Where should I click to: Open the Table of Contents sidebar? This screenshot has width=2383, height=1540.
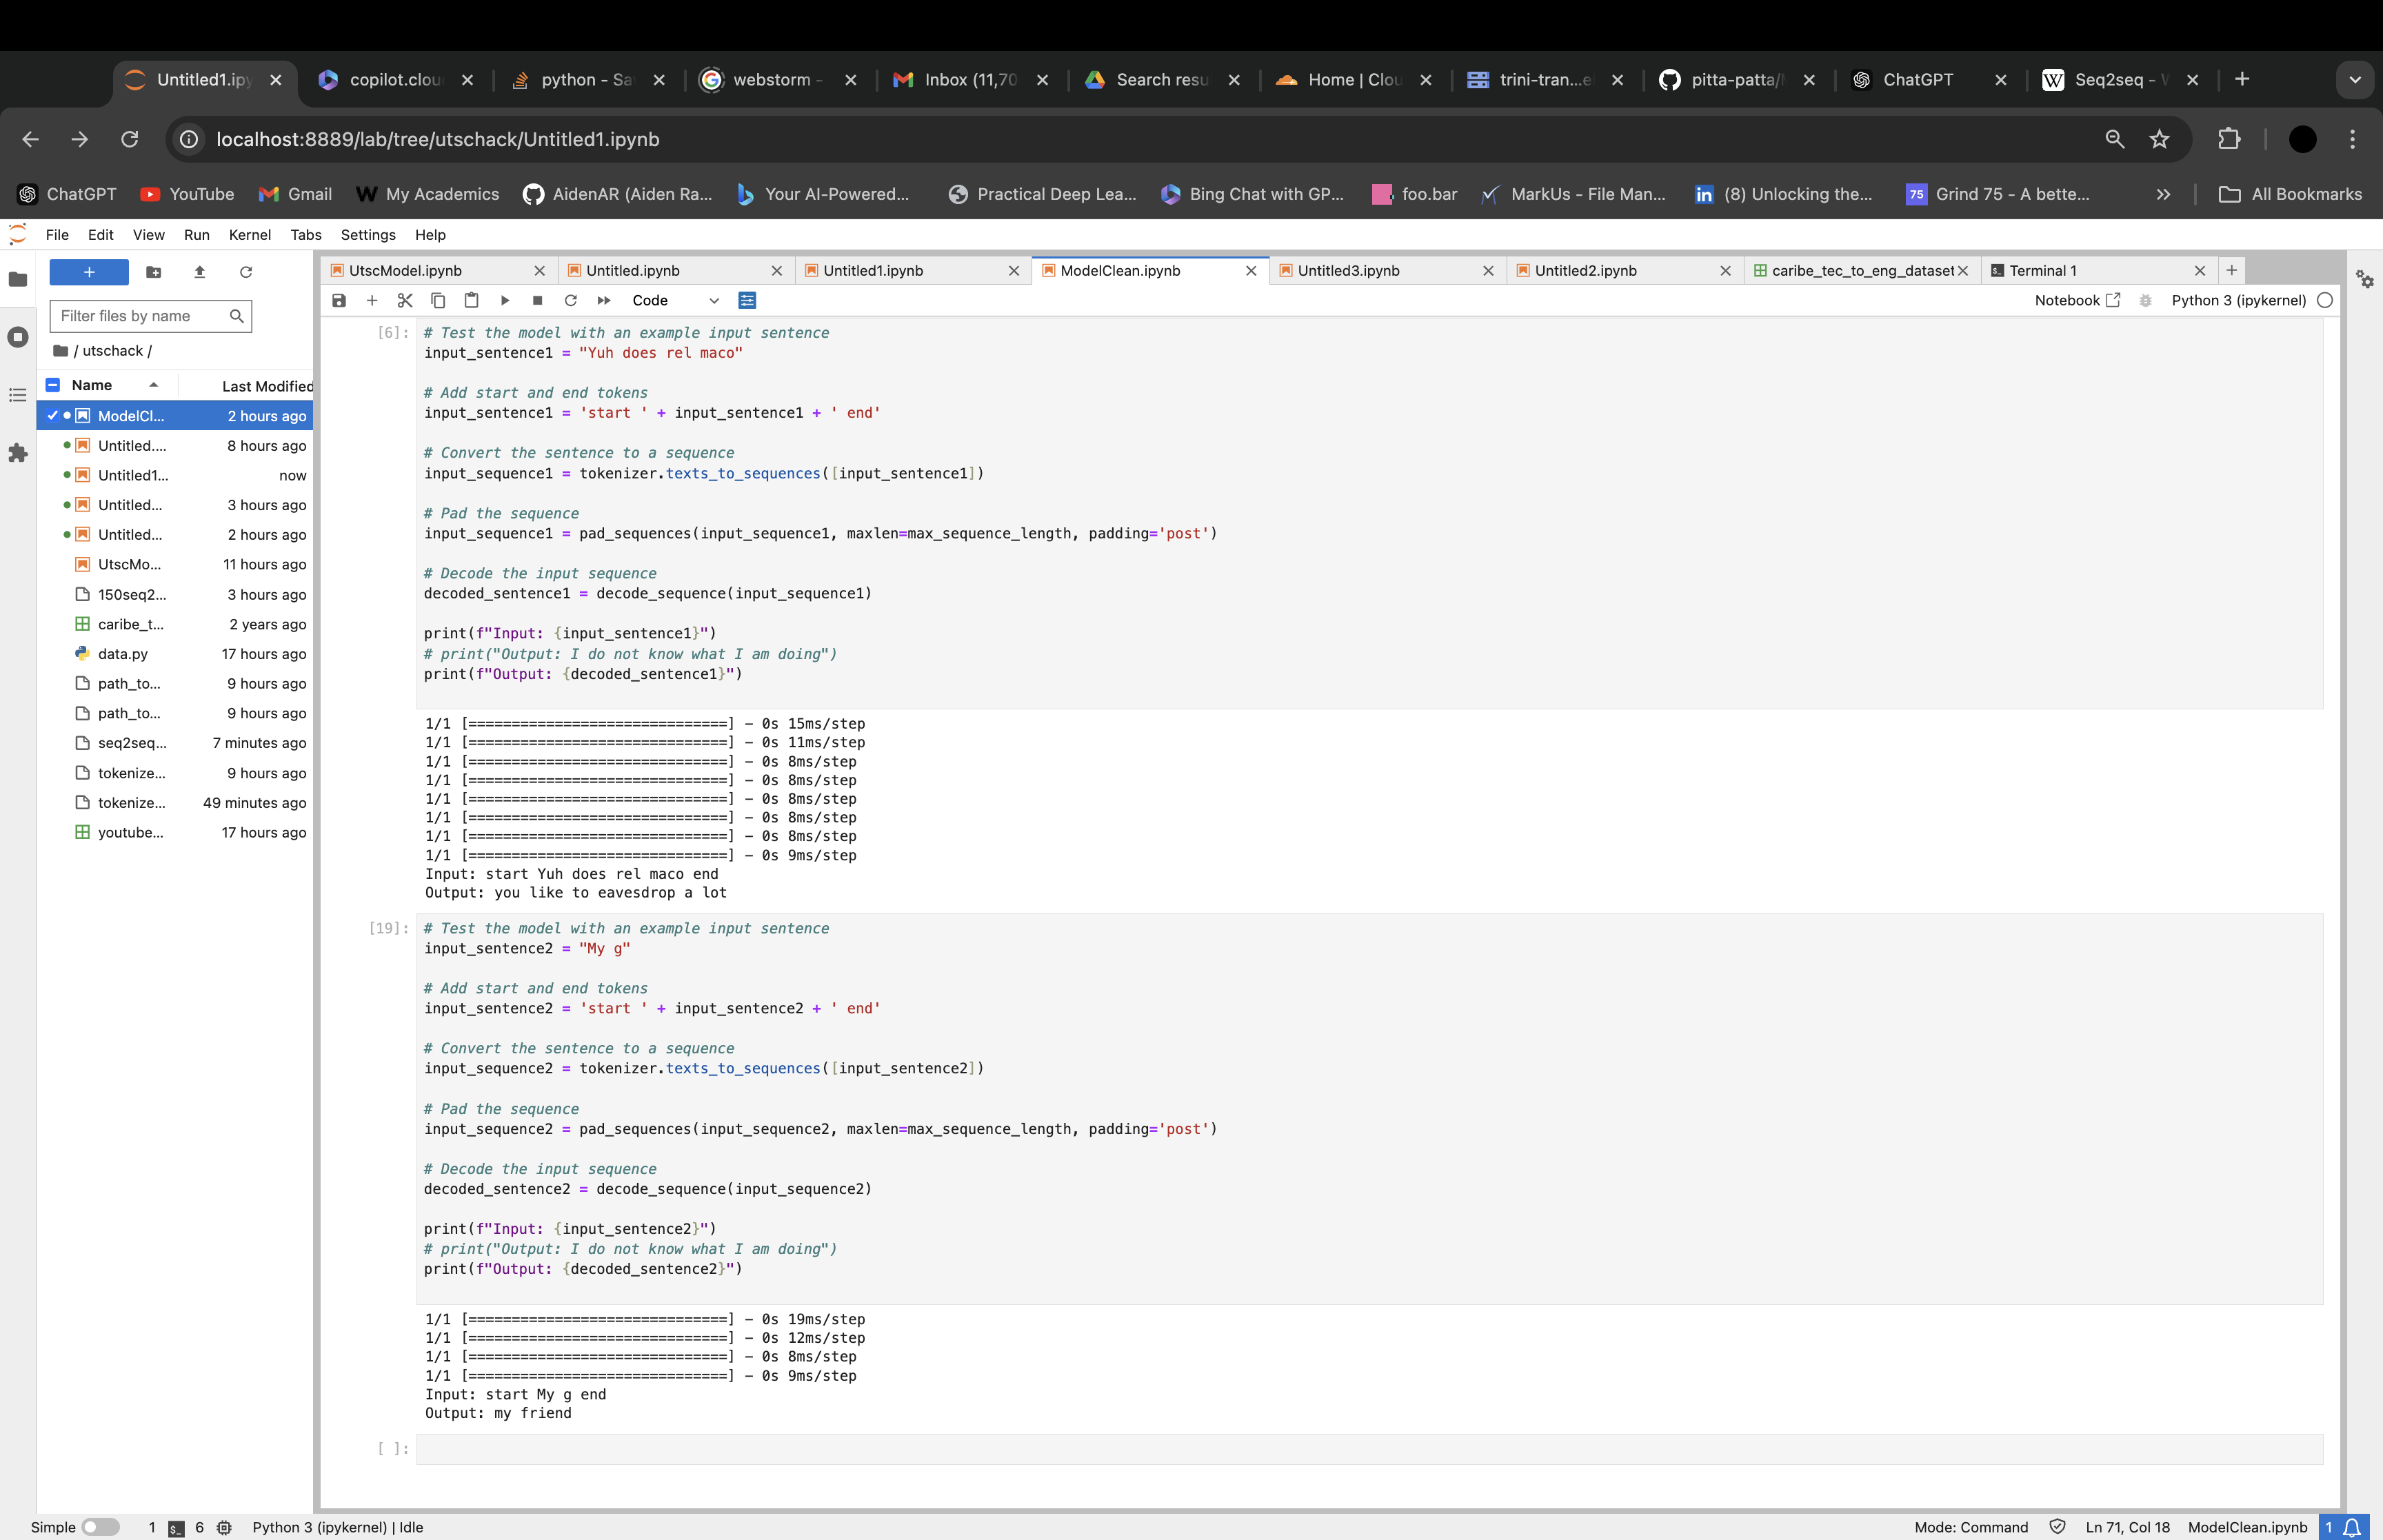(x=18, y=395)
